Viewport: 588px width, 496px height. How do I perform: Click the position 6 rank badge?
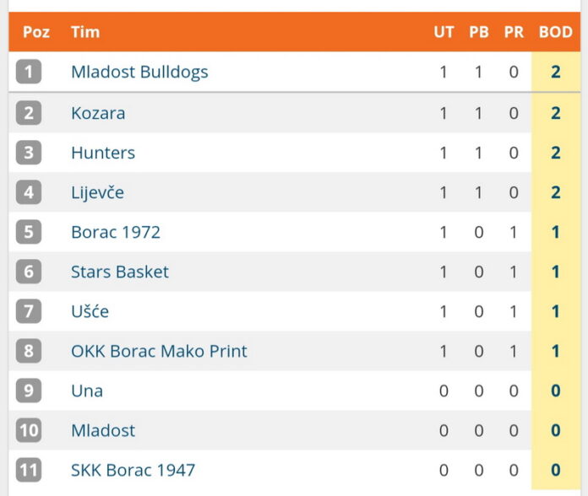[29, 272]
